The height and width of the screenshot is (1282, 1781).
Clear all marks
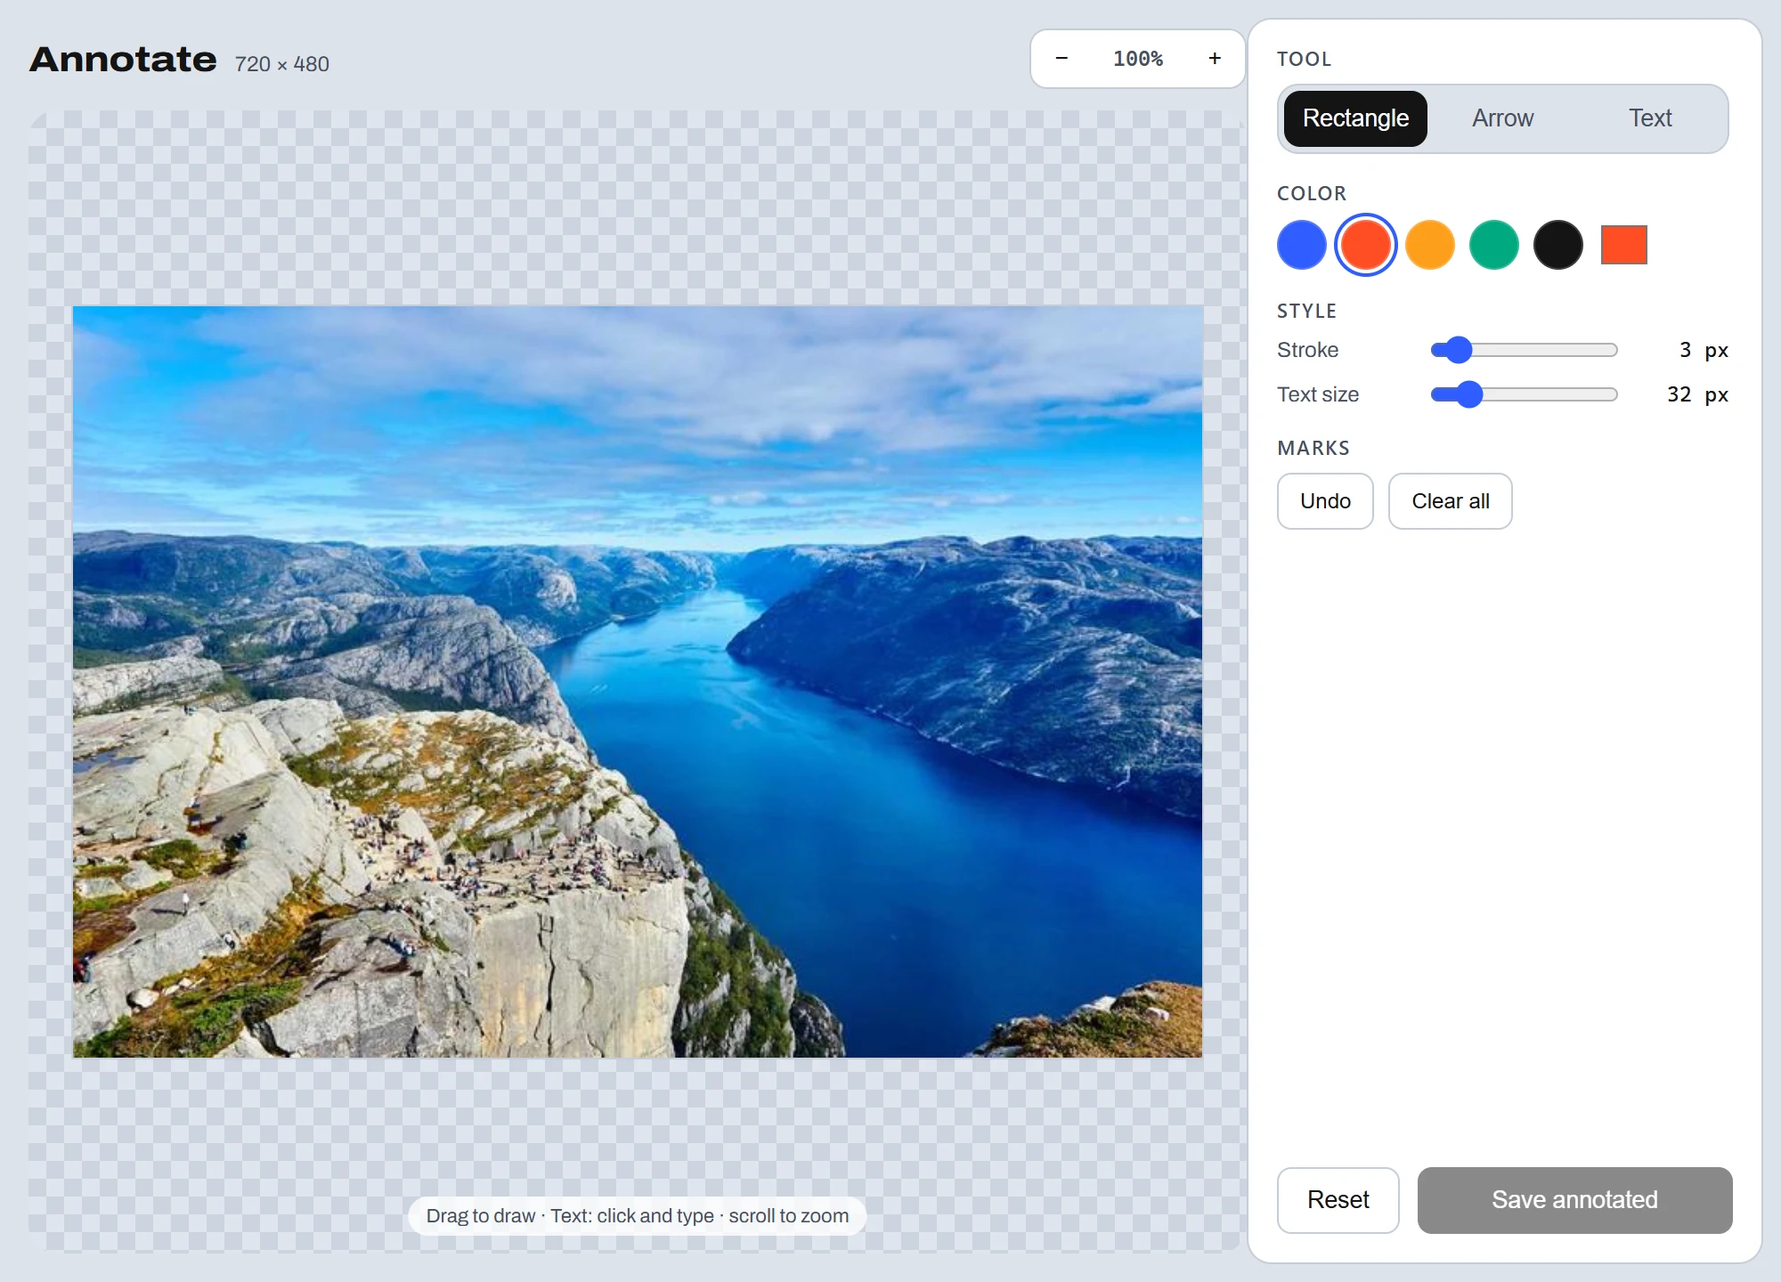point(1451,501)
